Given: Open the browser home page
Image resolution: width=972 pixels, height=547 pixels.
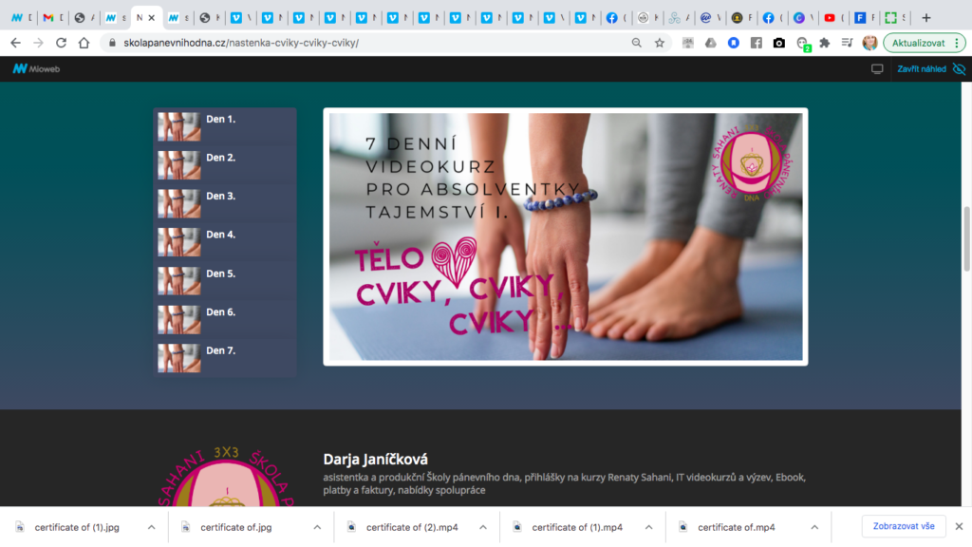Looking at the screenshot, I should click(x=84, y=43).
